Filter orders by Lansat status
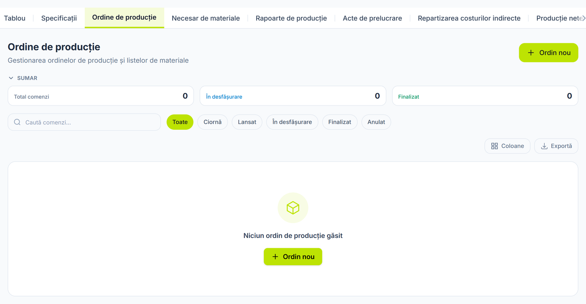Screen dimensions: 586x304 pos(247,122)
